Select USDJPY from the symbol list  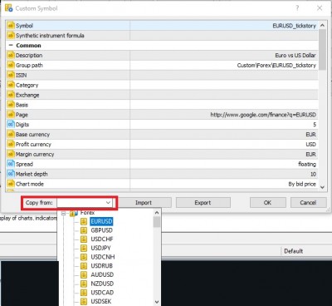point(100,248)
